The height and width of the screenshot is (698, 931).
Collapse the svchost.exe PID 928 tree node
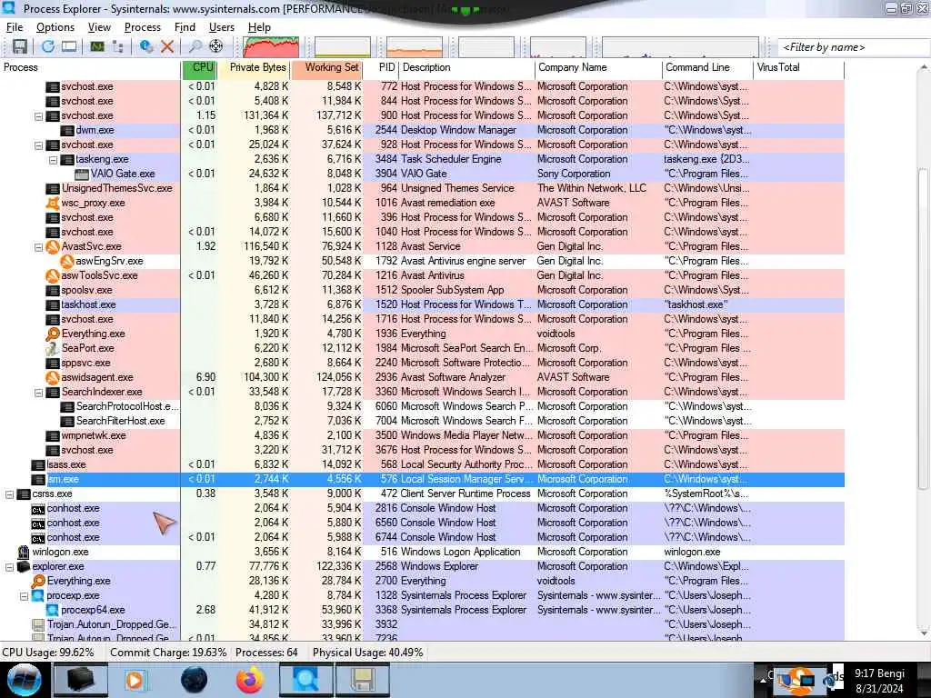[38, 145]
